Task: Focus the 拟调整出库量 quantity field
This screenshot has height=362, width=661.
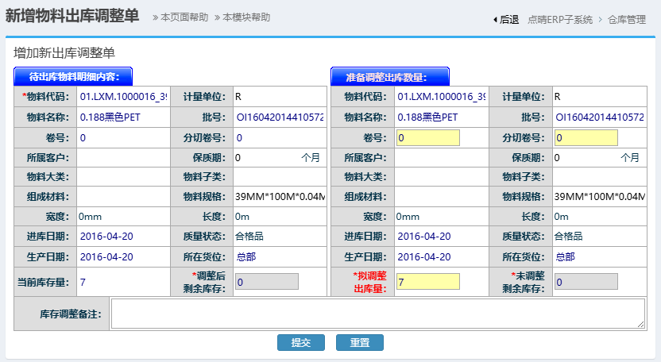Action: click(427, 282)
